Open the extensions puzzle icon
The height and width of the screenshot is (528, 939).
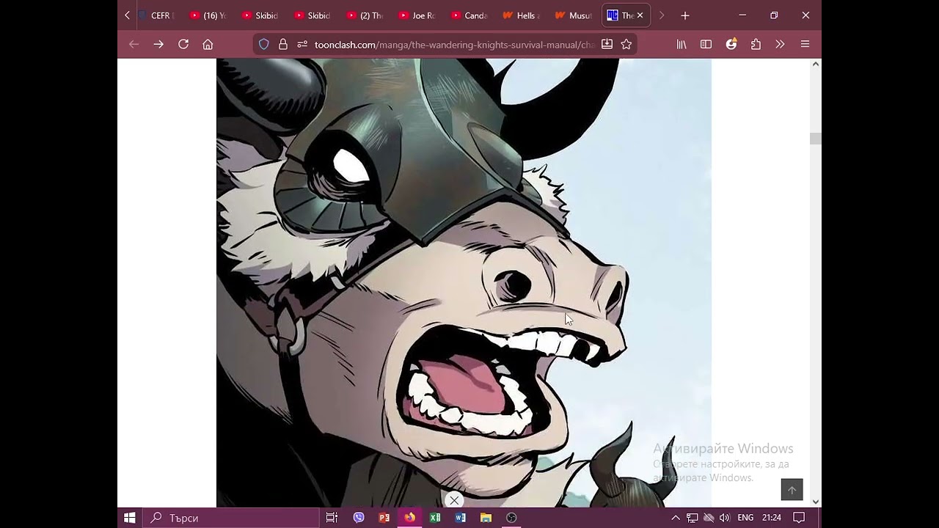click(x=756, y=45)
